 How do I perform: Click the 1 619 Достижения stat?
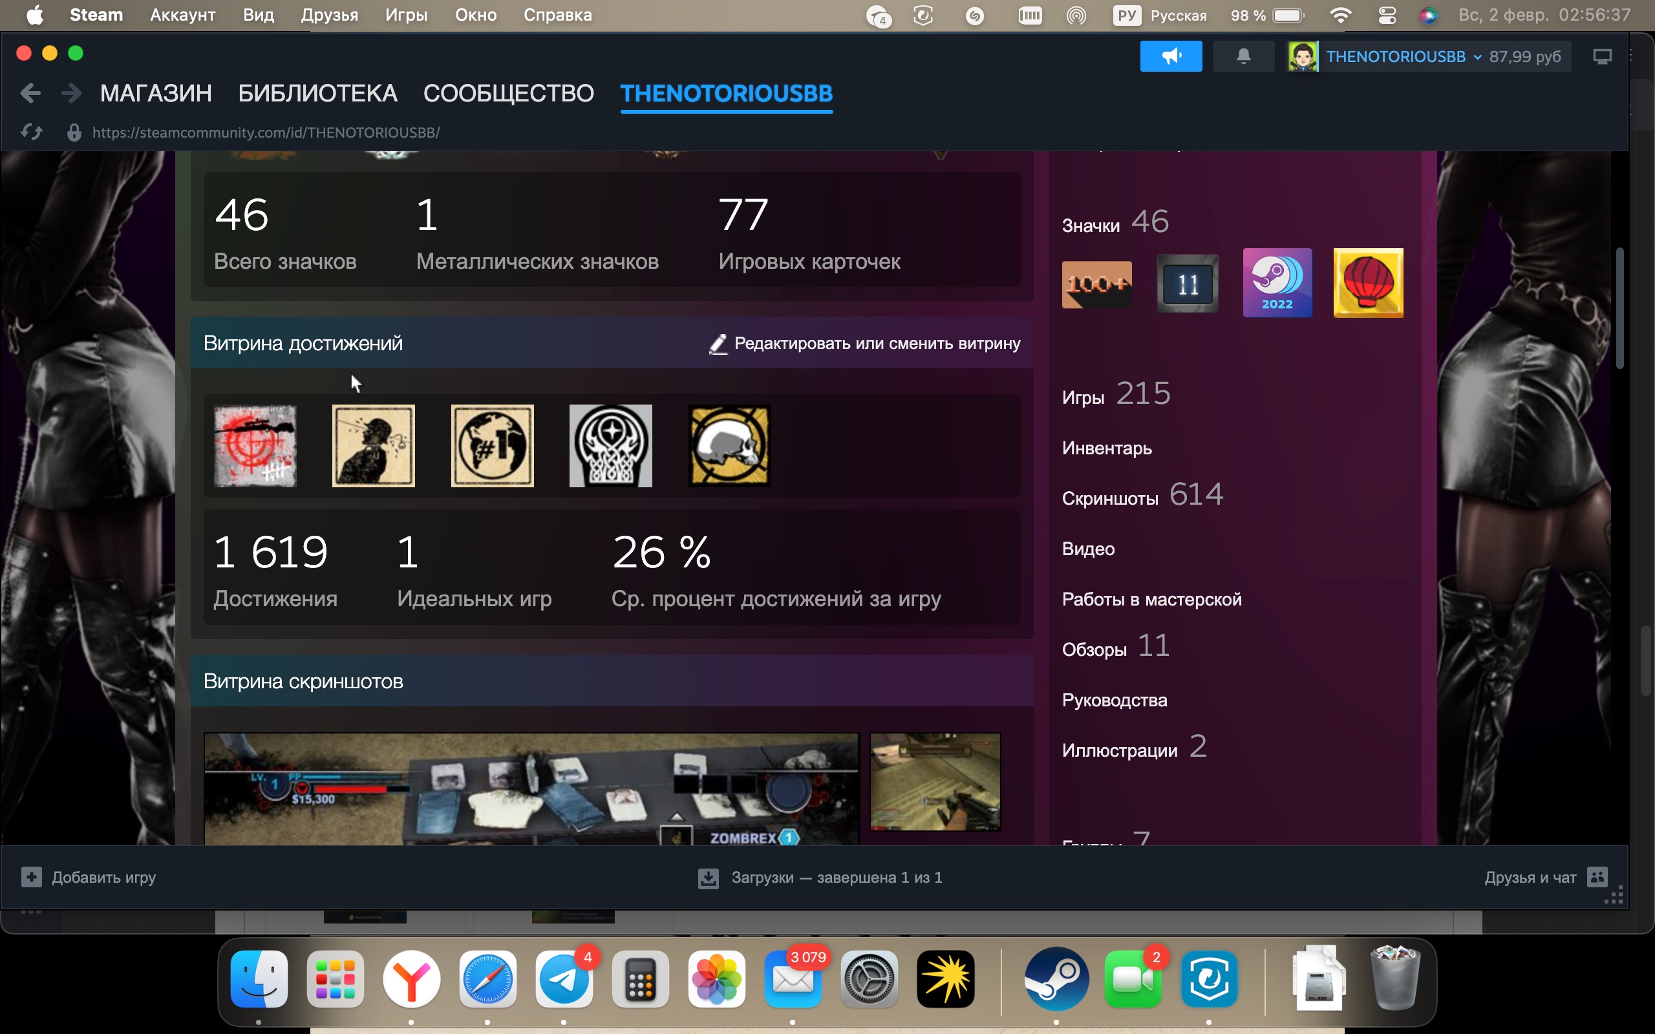point(275,571)
